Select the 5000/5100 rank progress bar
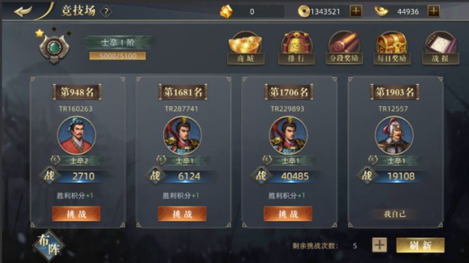Image resolution: width=469 pixels, height=263 pixels. coord(117,56)
